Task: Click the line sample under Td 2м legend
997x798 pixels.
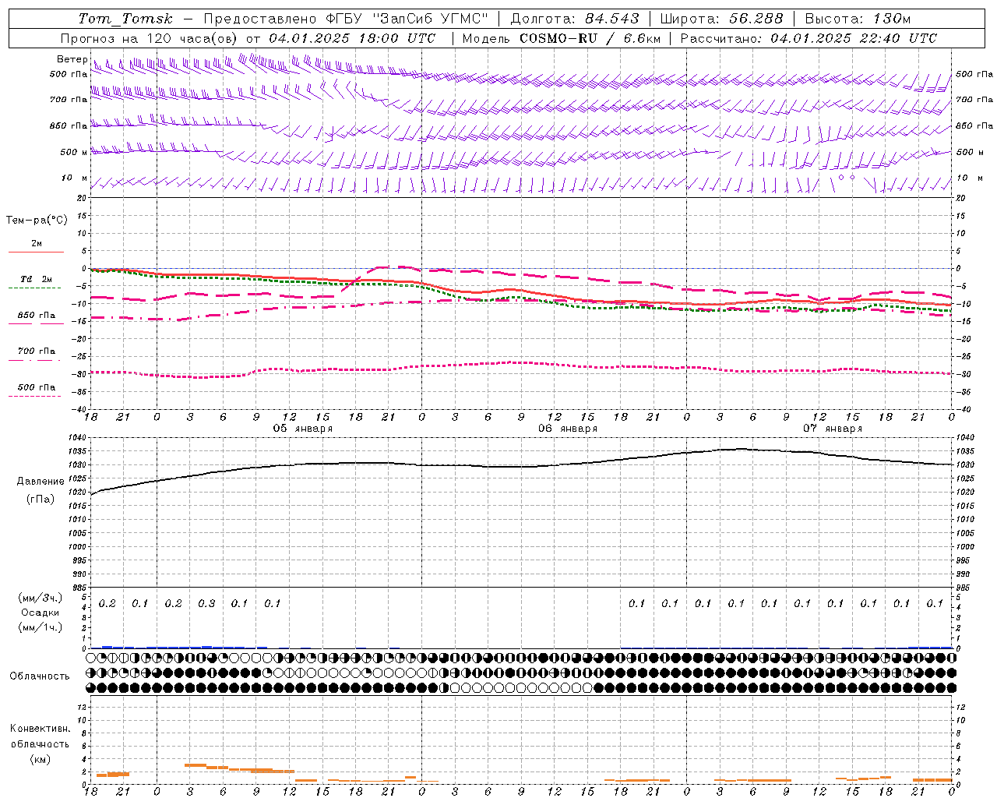Action: [35, 288]
